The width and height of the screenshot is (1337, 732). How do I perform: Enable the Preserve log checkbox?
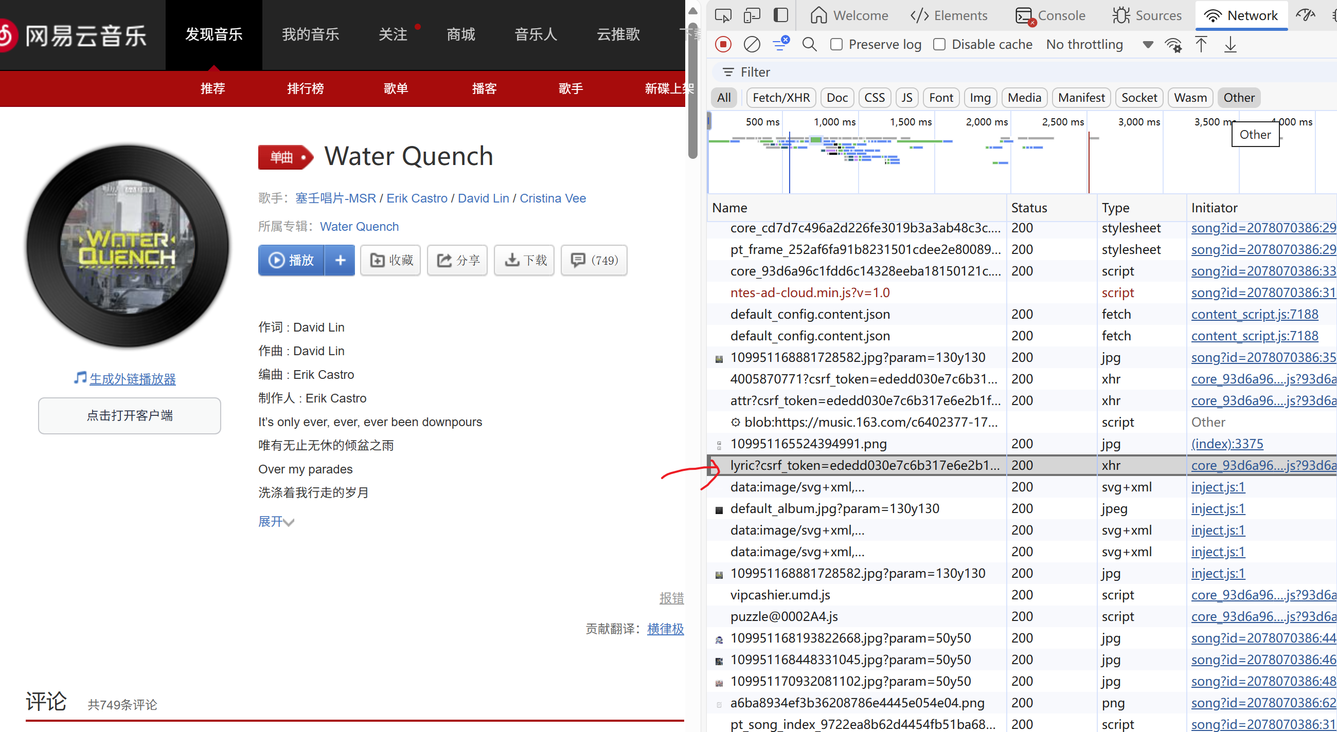tap(836, 45)
